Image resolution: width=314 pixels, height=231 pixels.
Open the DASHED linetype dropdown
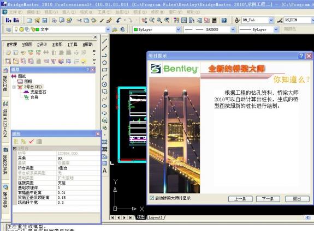[233, 29]
